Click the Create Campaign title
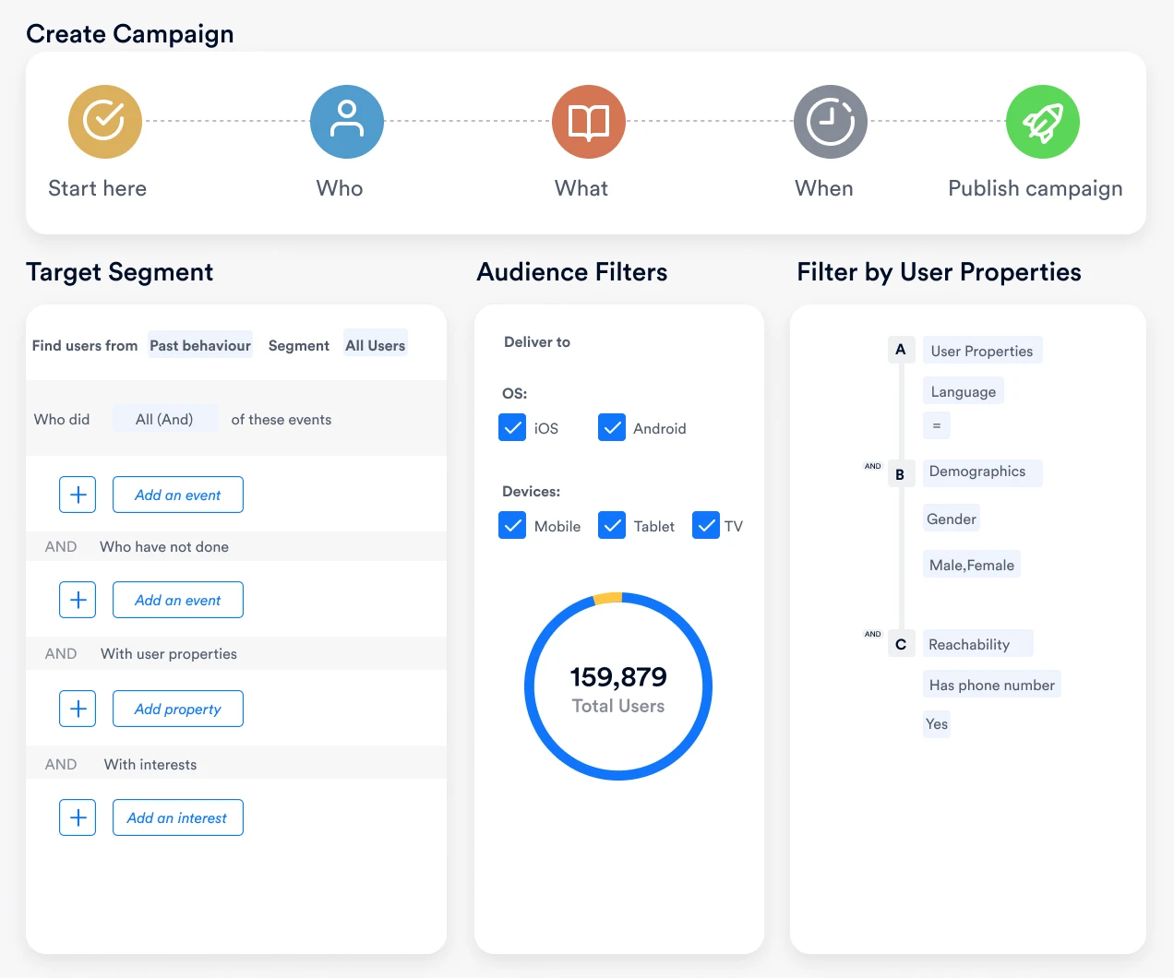Viewport: 1174px width, 978px height. [x=130, y=34]
